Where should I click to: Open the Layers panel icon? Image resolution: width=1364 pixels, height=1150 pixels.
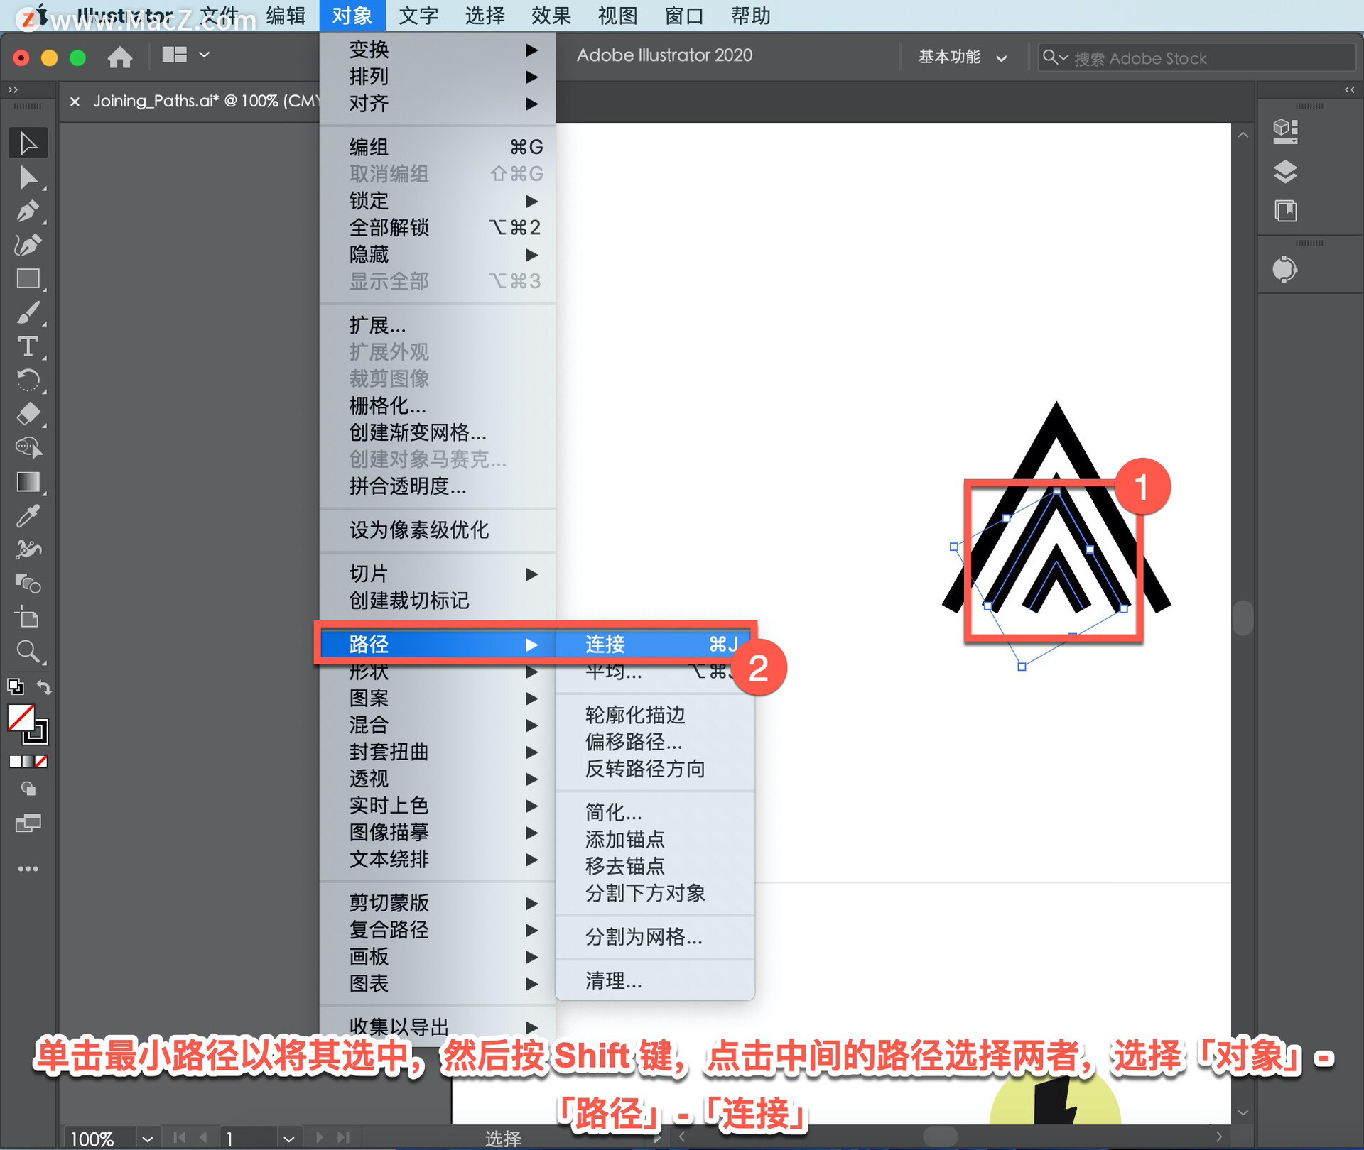[1285, 172]
